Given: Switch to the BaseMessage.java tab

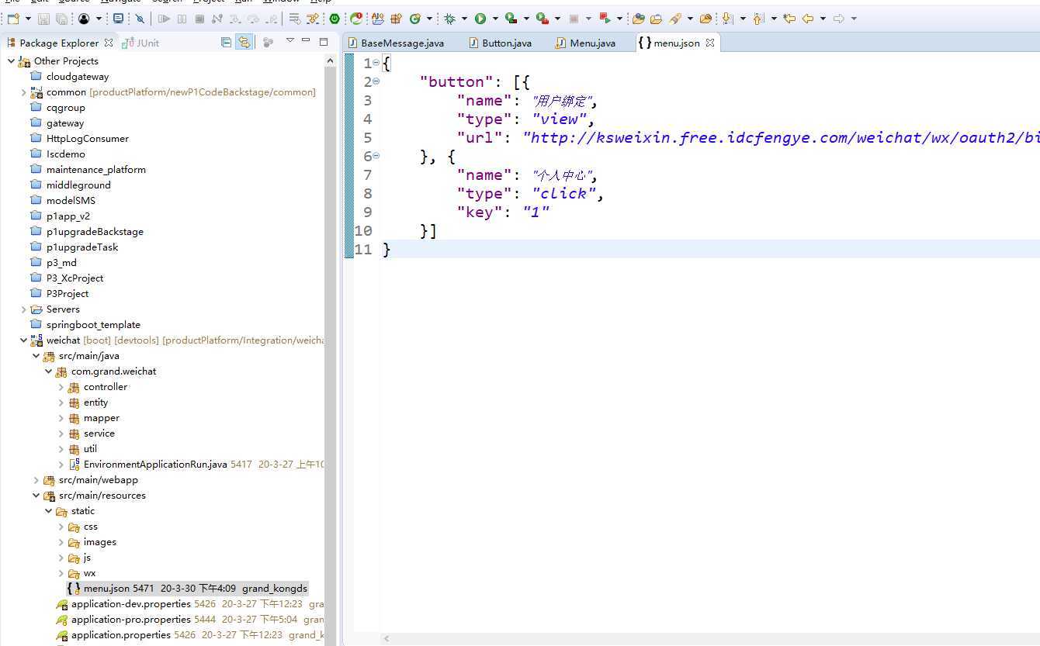Looking at the screenshot, I should pos(397,43).
